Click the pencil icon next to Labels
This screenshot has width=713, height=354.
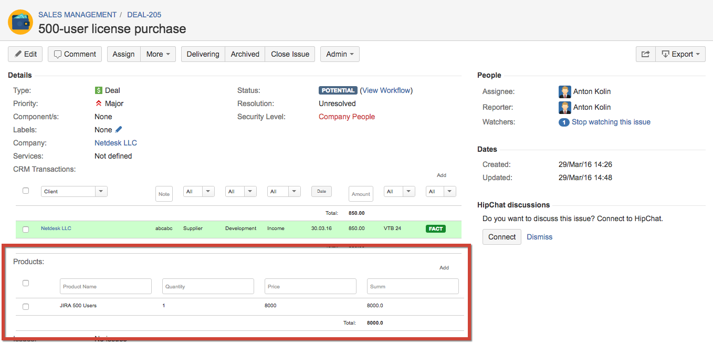(x=119, y=130)
